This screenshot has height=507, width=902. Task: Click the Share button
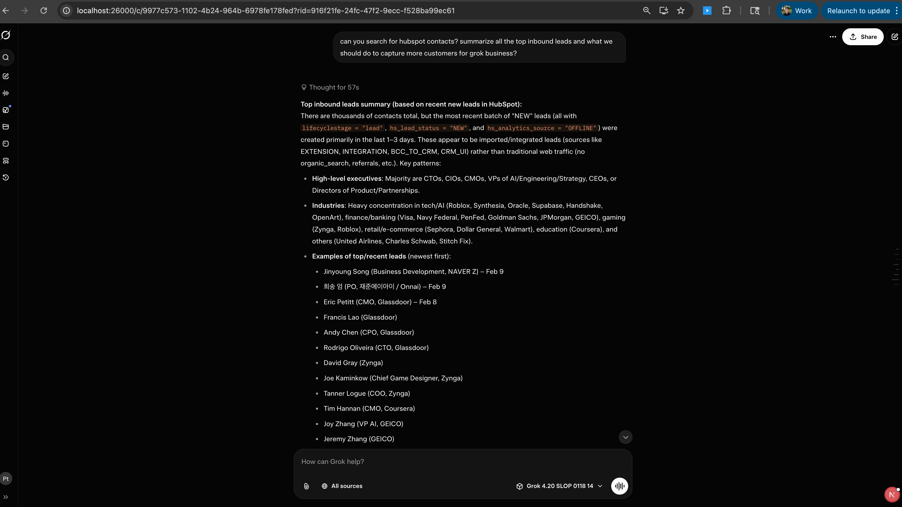[863, 37]
